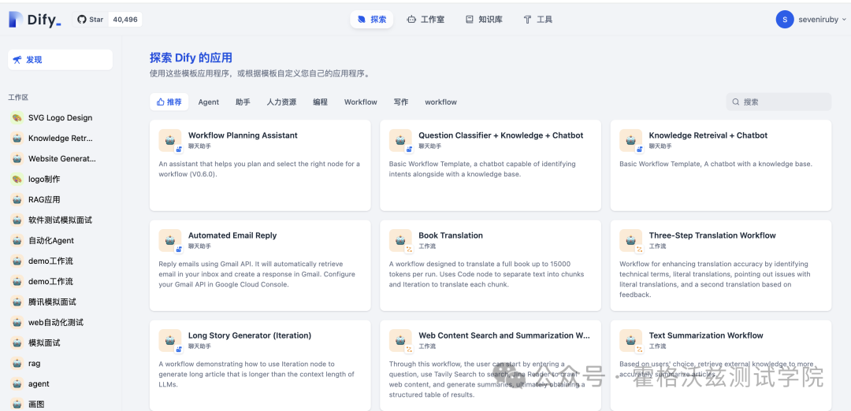Click the 工作室 robot icon
Screen dimensions: 851x411
click(412, 20)
